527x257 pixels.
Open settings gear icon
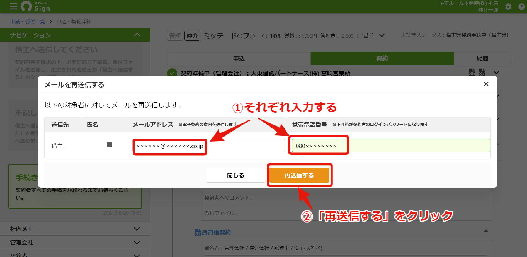coord(508,7)
